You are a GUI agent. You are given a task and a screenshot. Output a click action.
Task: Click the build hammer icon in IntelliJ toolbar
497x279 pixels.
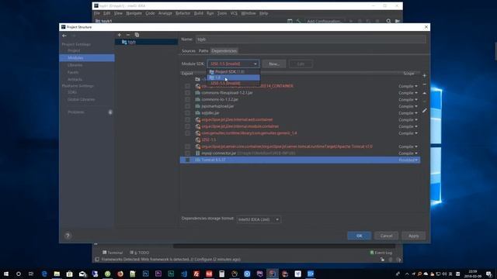298,21
